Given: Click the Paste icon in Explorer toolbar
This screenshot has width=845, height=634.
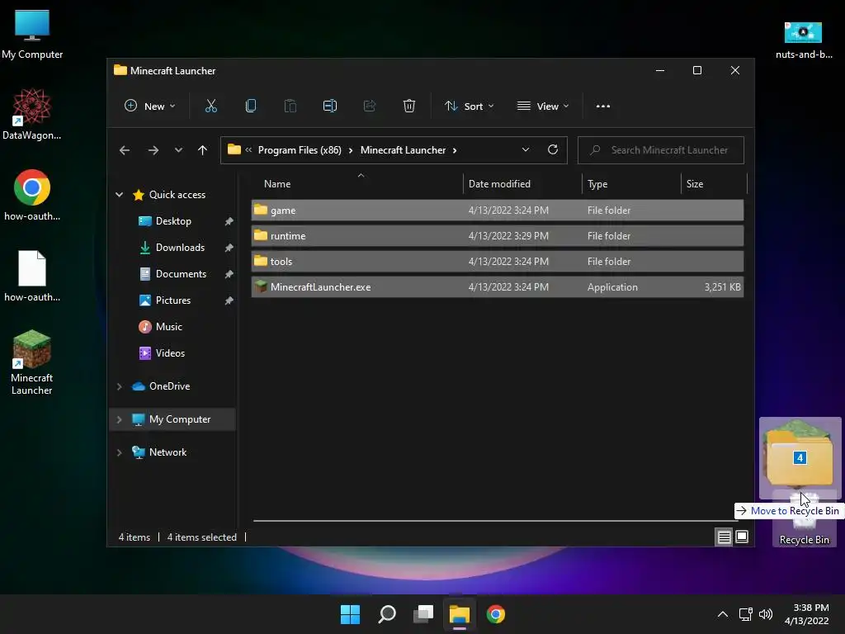Looking at the screenshot, I should point(290,106).
